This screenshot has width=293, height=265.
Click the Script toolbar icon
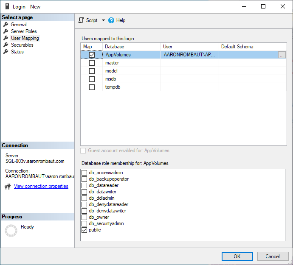[82, 20]
